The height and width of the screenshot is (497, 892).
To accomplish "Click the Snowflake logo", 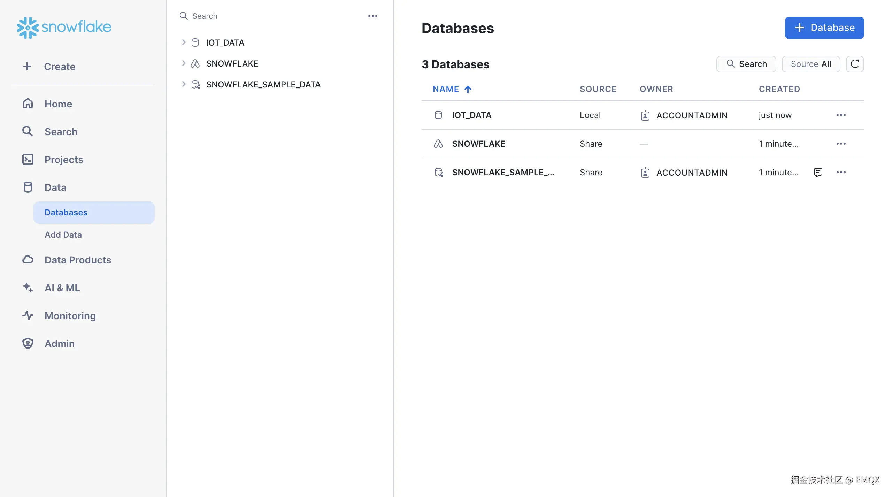I will pos(64,27).
